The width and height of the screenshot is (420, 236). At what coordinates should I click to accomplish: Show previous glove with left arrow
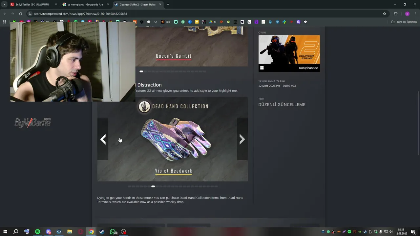(103, 139)
